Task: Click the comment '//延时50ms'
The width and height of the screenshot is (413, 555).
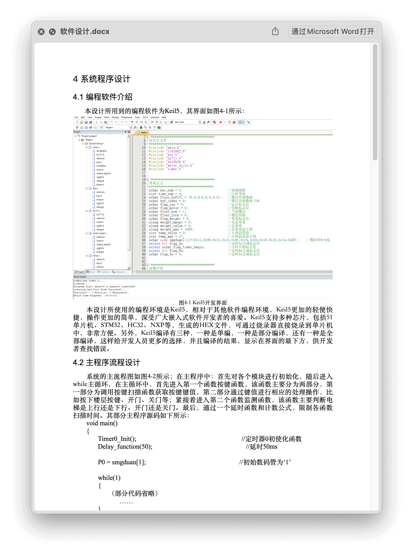Action: [x=261, y=447]
